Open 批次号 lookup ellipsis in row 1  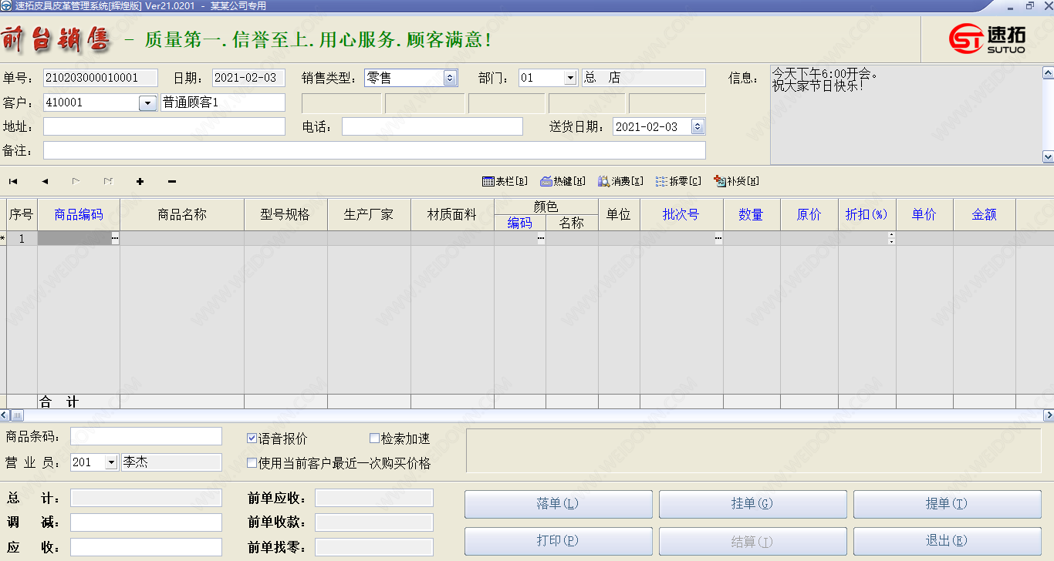(x=718, y=239)
